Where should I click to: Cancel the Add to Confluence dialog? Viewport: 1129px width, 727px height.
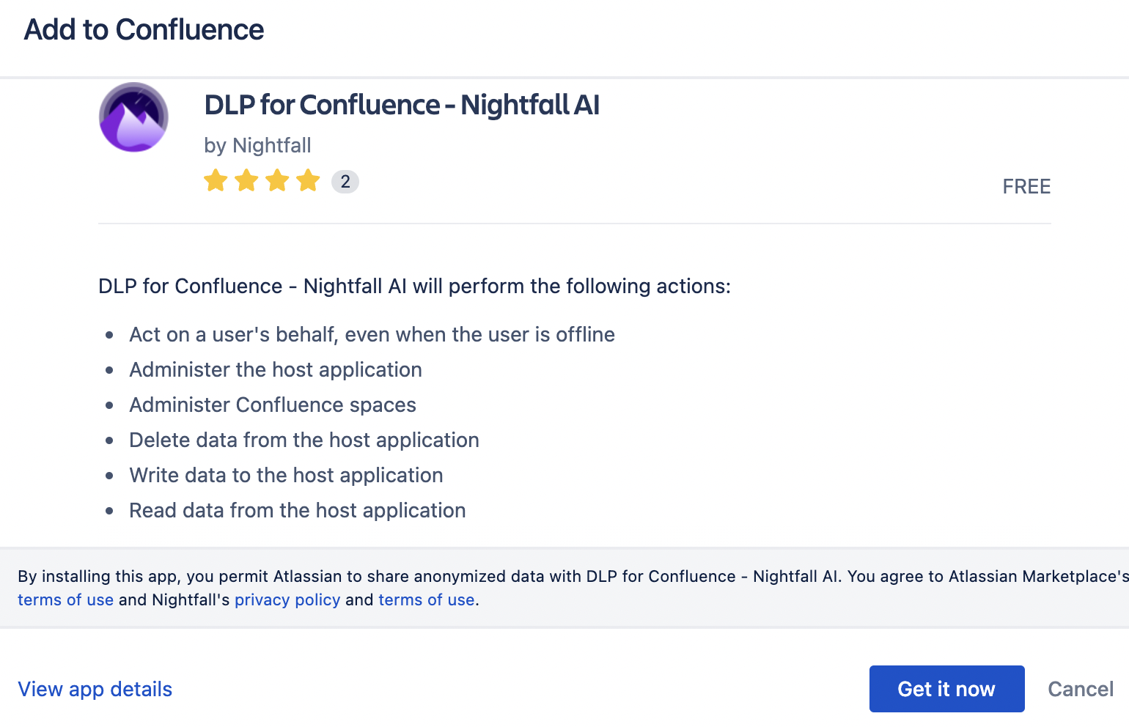(x=1081, y=689)
